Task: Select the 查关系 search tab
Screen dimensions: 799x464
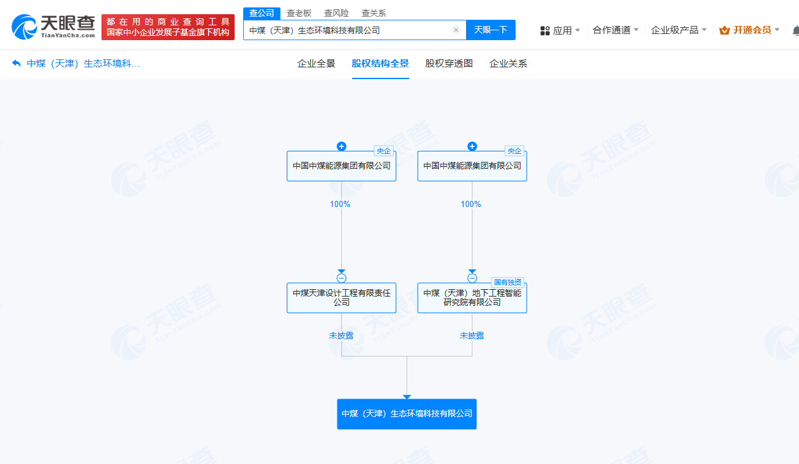Action: point(374,13)
